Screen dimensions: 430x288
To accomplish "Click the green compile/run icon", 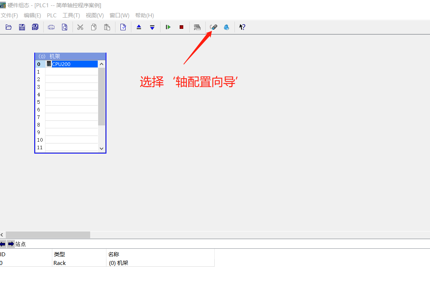I will [167, 27].
